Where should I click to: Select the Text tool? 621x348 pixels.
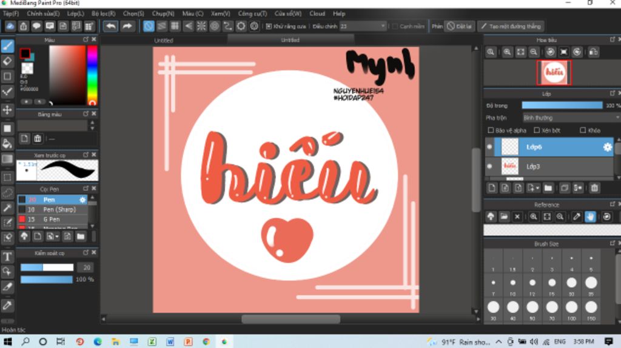[7, 257]
